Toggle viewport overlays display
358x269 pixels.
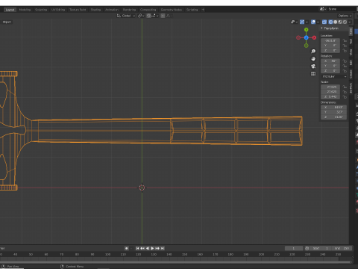pyautogui.click(x=313, y=22)
